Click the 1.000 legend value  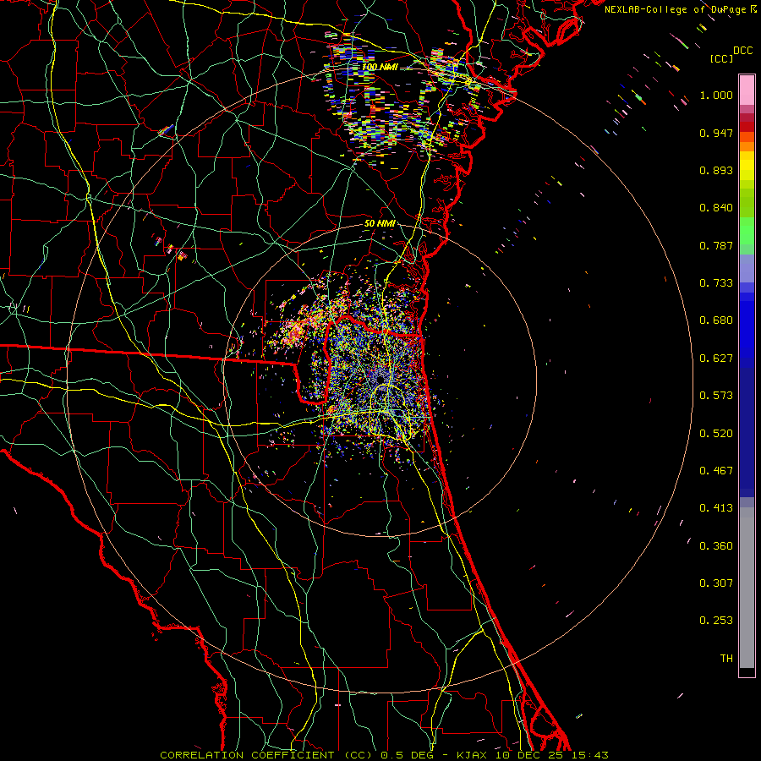tap(716, 95)
